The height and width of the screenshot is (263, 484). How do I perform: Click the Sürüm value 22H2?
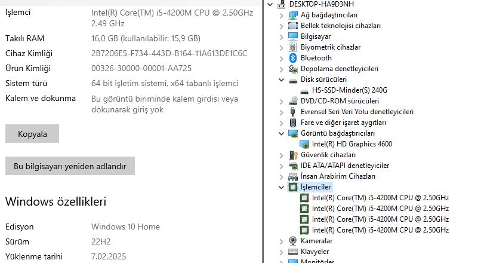[x=101, y=241]
